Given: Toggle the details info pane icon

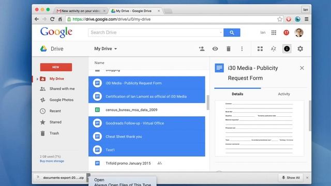Looking at the screenshot, I should click(x=287, y=49).
